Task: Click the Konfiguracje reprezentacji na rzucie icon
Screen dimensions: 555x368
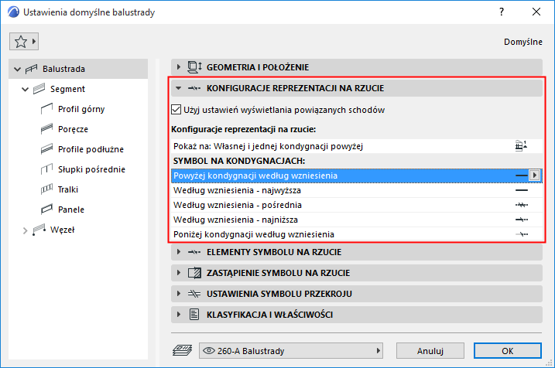Action: tap(194, 88)
